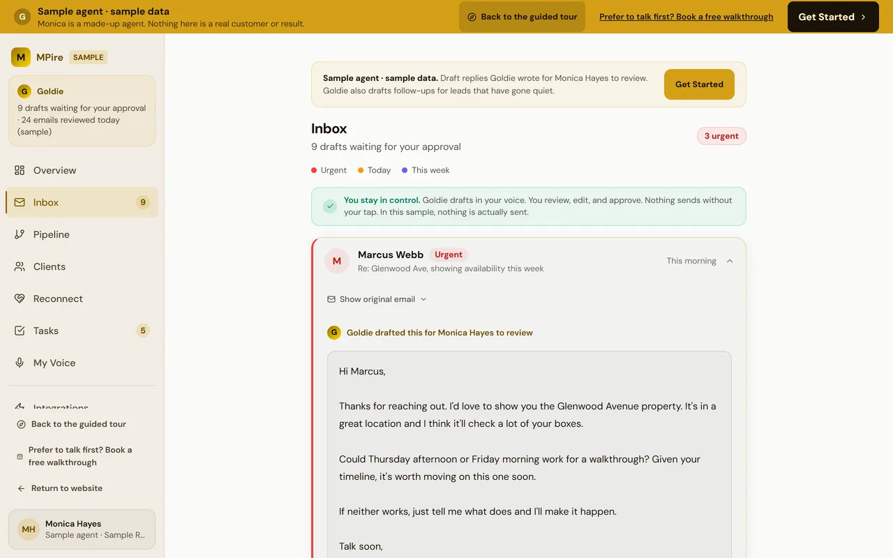Open Pipeline via its branch icon
The width and height of the screenshot is (893, 558).
click(x=20, y=234)
